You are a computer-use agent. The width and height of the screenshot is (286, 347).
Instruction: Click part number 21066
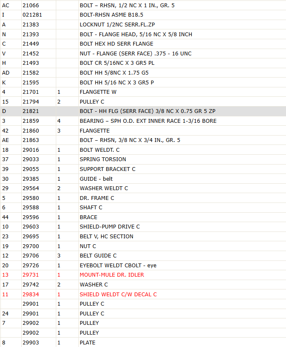point(31,5)
